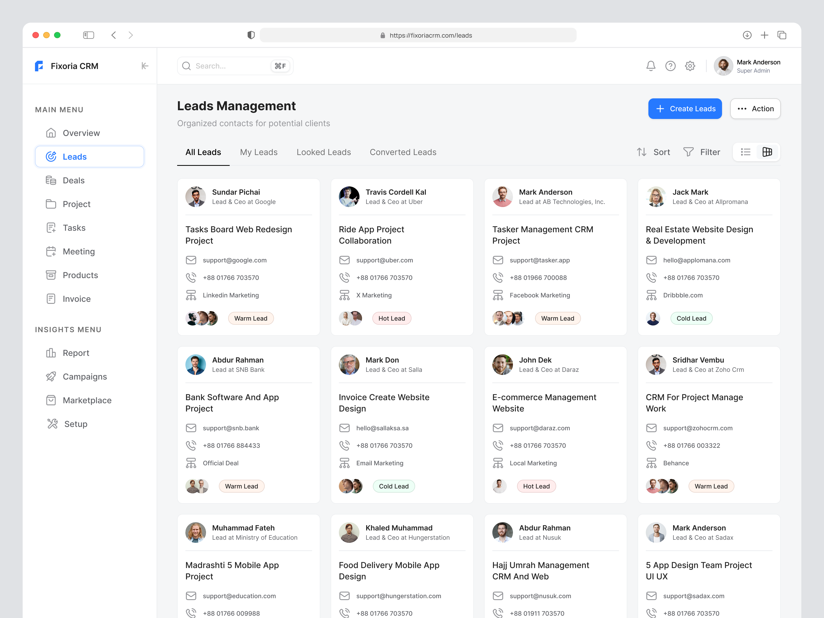824x618 pixels.
Task: Open the Products page via sidebar icon
Action: coord(51,275)
